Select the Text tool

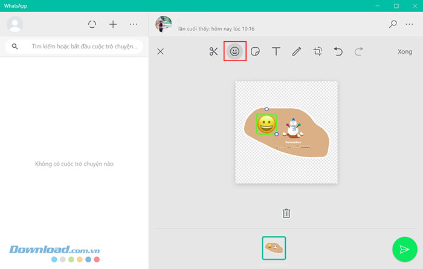tap(276, 51)
